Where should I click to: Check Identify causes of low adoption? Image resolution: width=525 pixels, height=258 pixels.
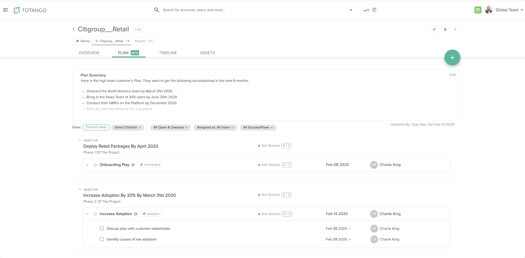[102, 239]
